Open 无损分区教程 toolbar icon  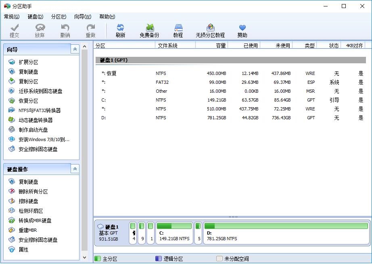point(210,31)
